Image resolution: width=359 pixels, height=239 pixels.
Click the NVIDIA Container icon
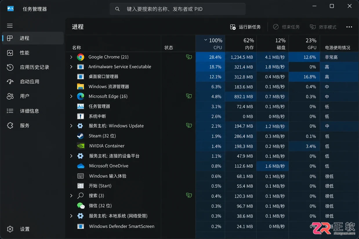[x=81, y=146]
